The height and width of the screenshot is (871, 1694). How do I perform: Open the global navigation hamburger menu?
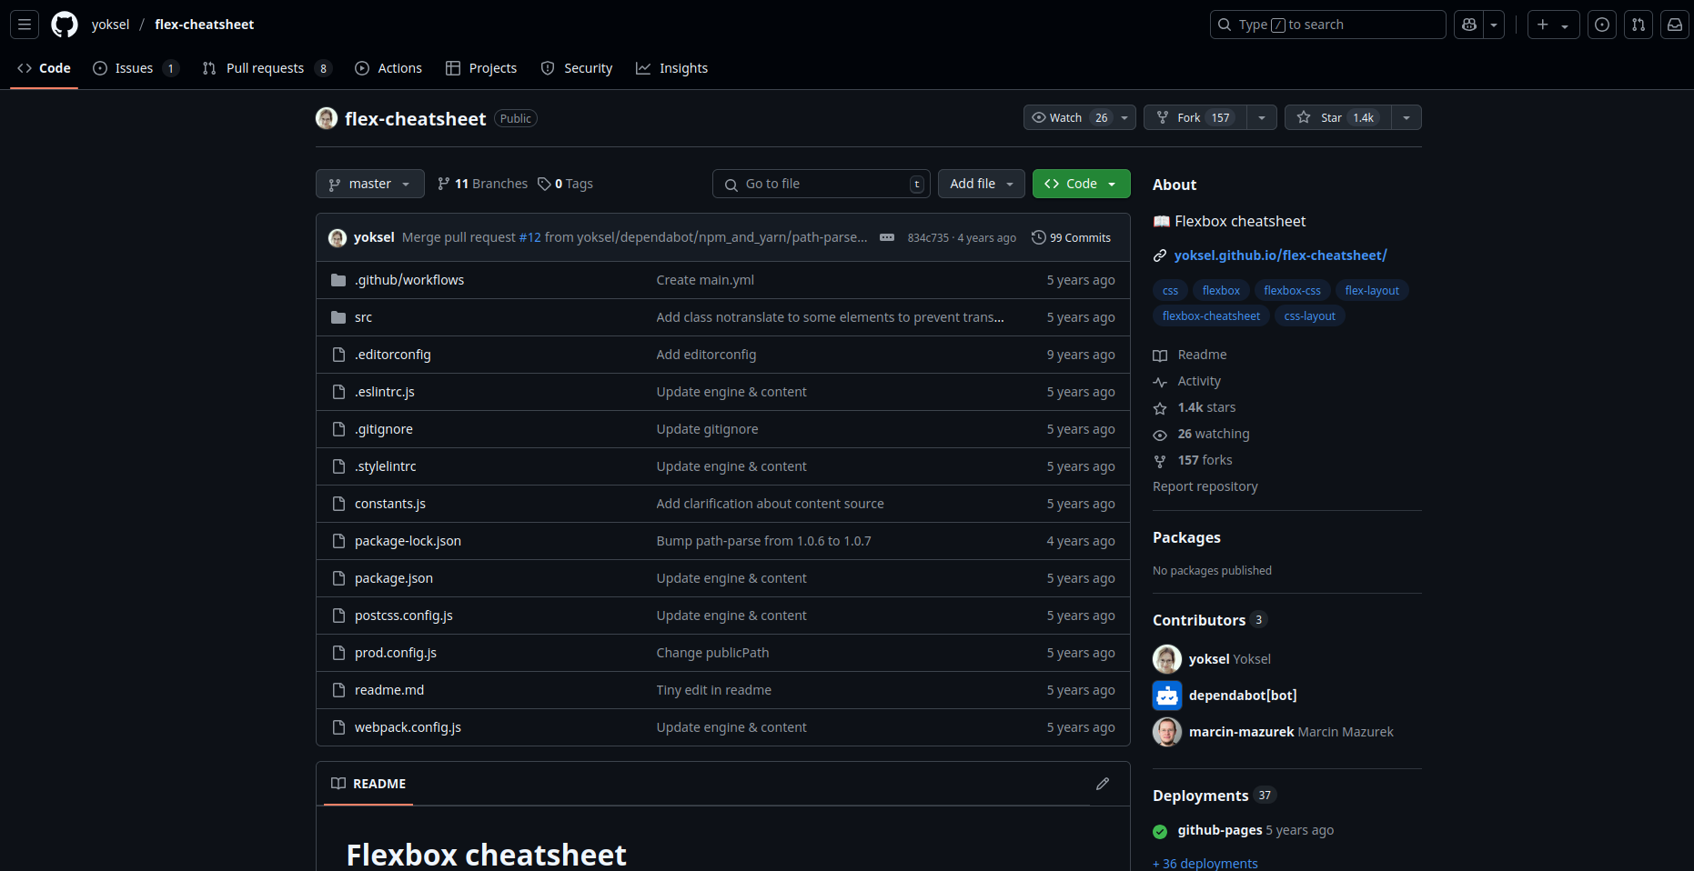(24, 25)
